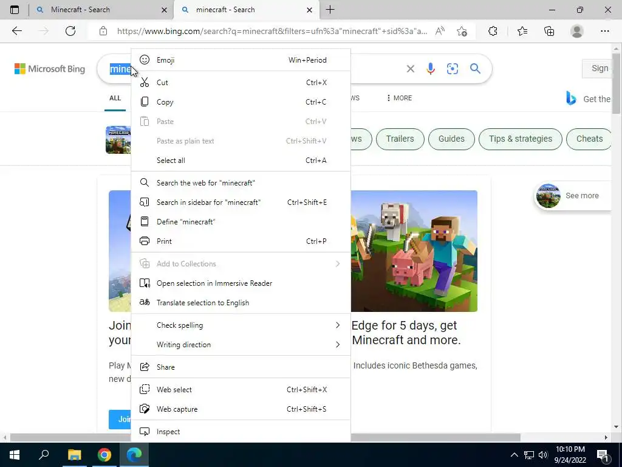This screenshot has height=467, width=622.
Task: Expand the Writing direction submenu
Action: (241, 345)
